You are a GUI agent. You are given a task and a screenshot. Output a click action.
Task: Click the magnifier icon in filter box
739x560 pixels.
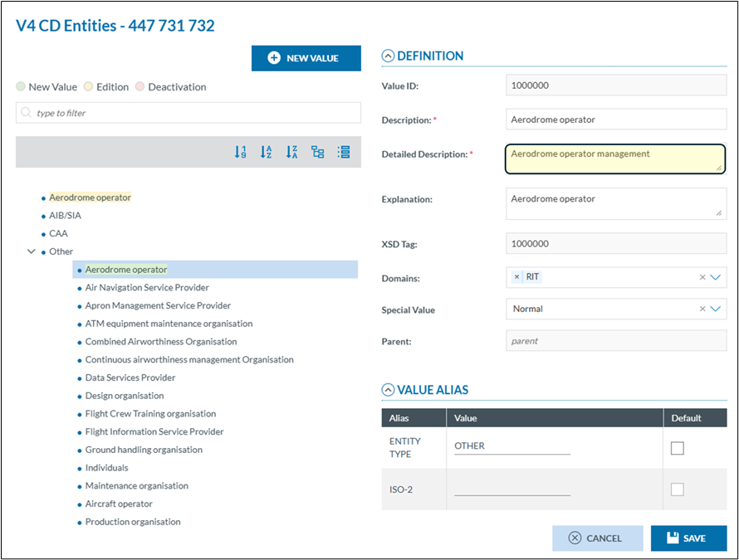coord(27,113)
